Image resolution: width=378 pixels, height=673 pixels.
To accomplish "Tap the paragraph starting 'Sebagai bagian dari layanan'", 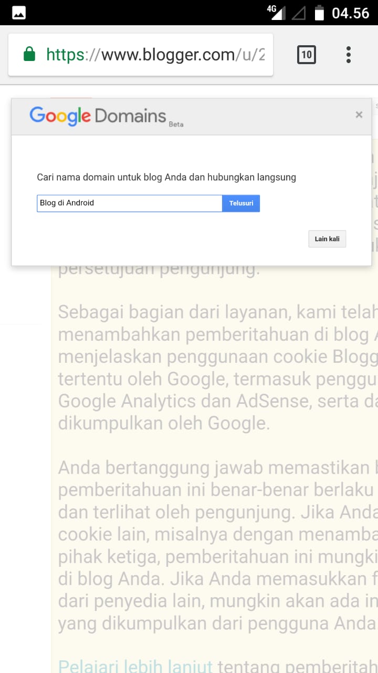I will point(218,367).
